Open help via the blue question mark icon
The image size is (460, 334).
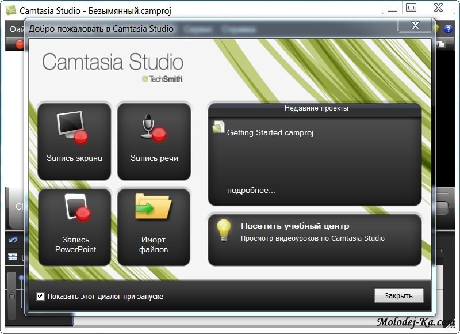tap(448, 29)
